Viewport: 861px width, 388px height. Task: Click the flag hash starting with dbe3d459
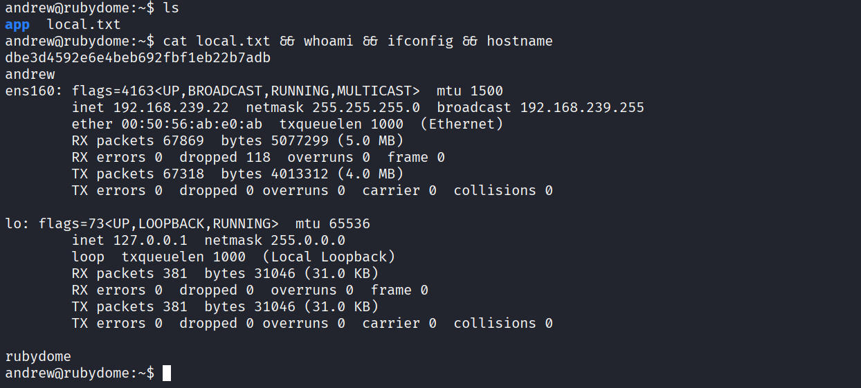click(x=138, y=58)
